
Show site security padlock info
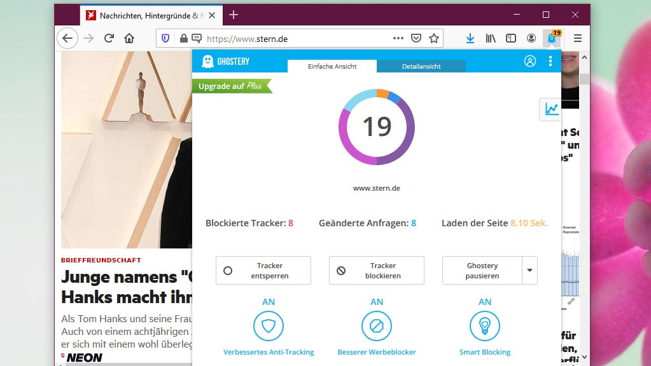183,39
